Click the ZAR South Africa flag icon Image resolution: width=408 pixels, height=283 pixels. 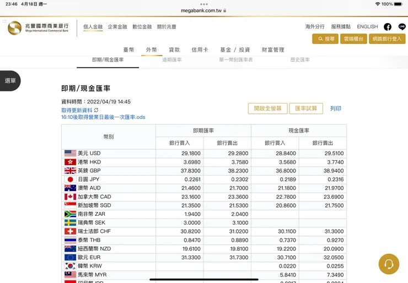pos(70,214)
